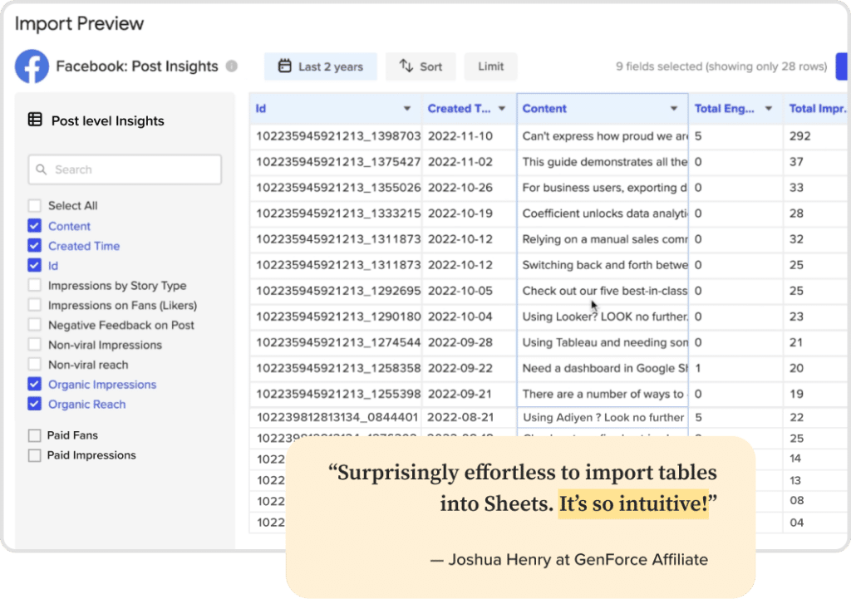Click the date cell 2022-09-22
Viewport: 851px width, 599px height.
[x=470, y=368]
